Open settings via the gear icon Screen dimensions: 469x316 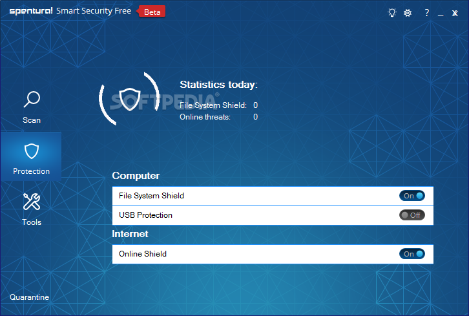click(408, 13)
